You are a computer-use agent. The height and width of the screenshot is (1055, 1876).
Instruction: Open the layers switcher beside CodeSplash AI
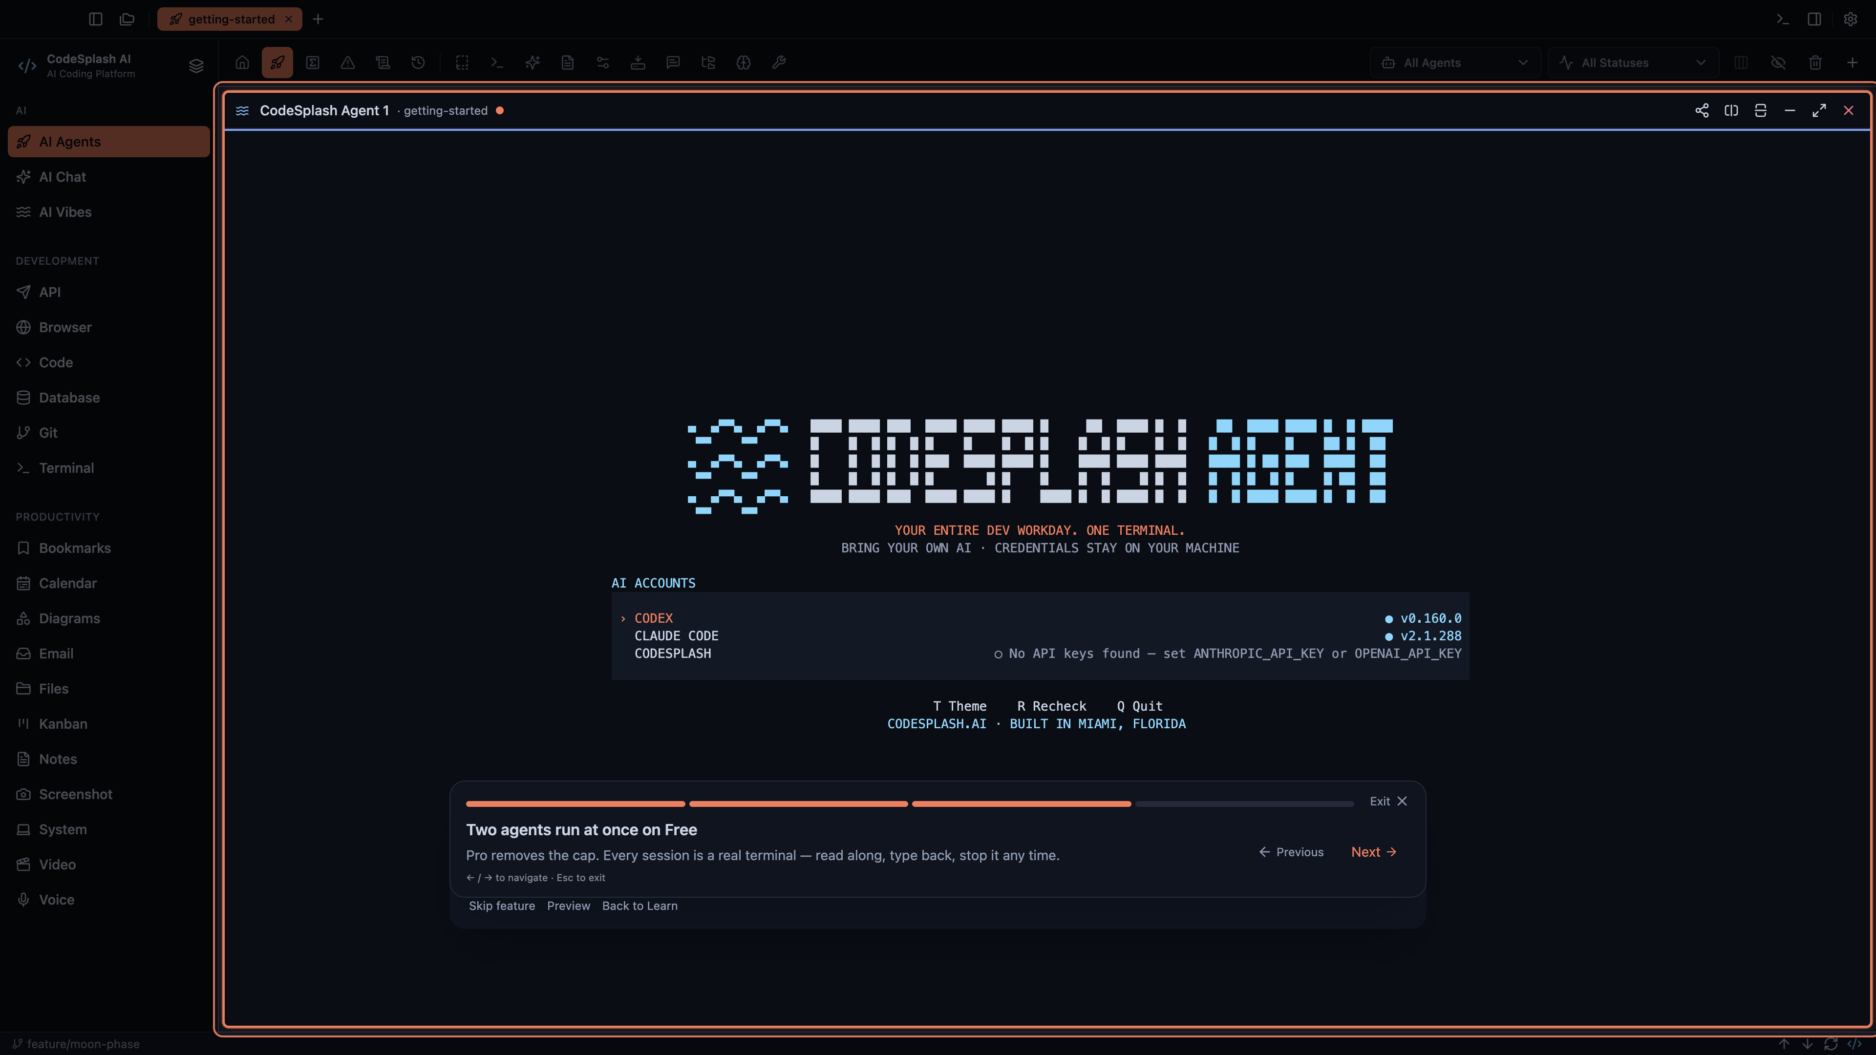tap(196, 66)
